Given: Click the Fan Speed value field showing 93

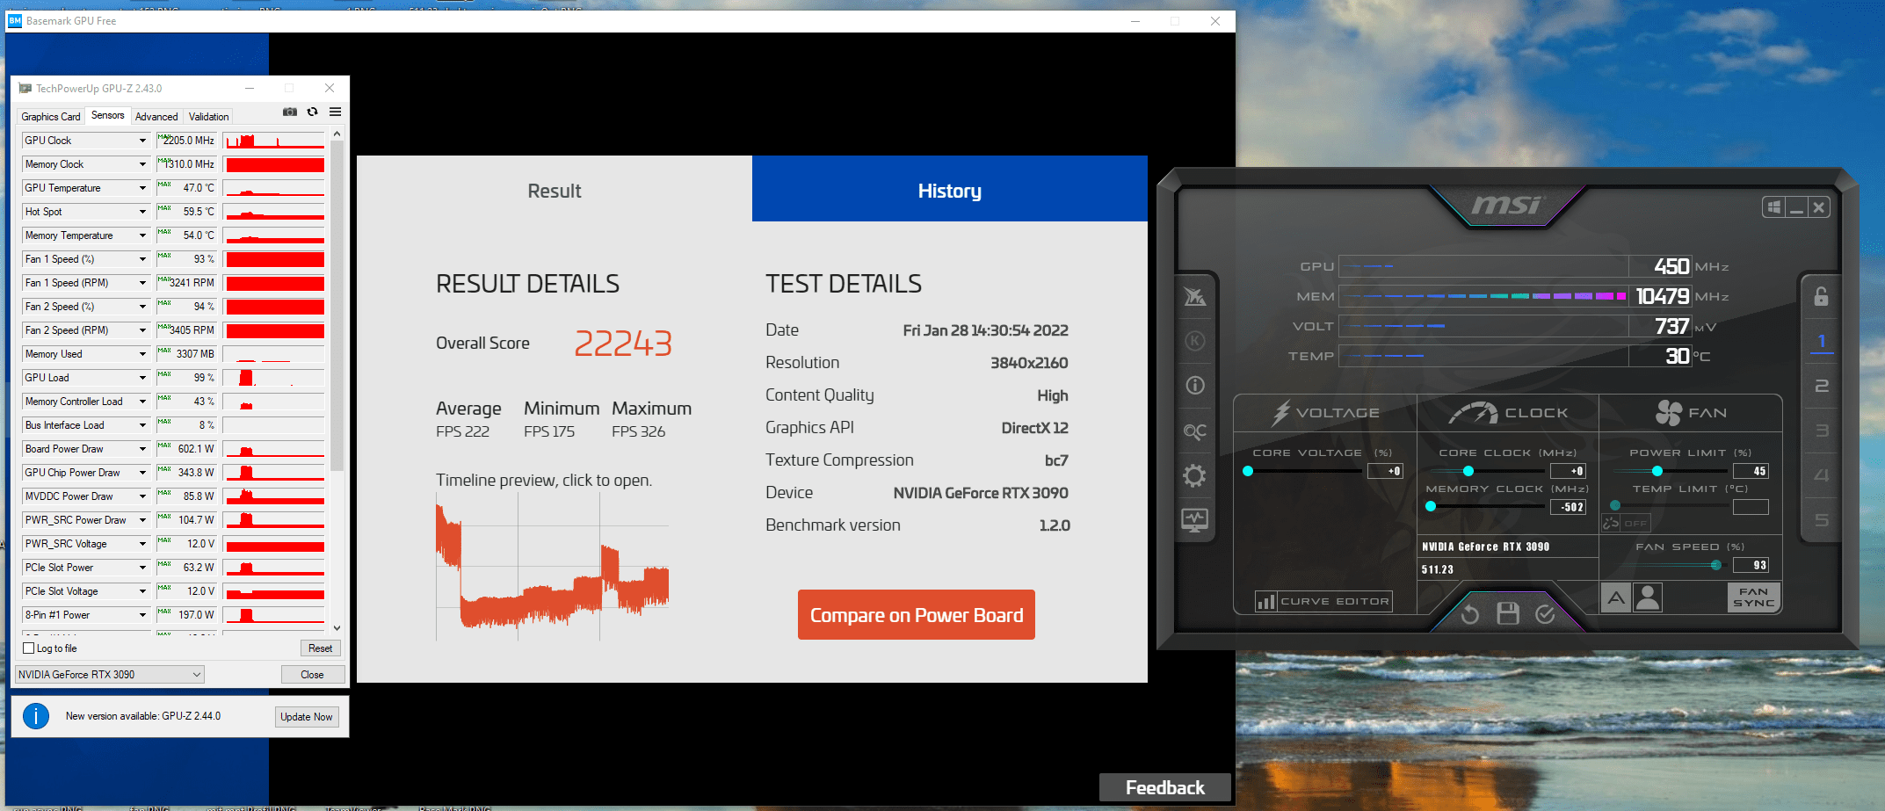Looking at the screenshot, I should tap(1751, 565).
